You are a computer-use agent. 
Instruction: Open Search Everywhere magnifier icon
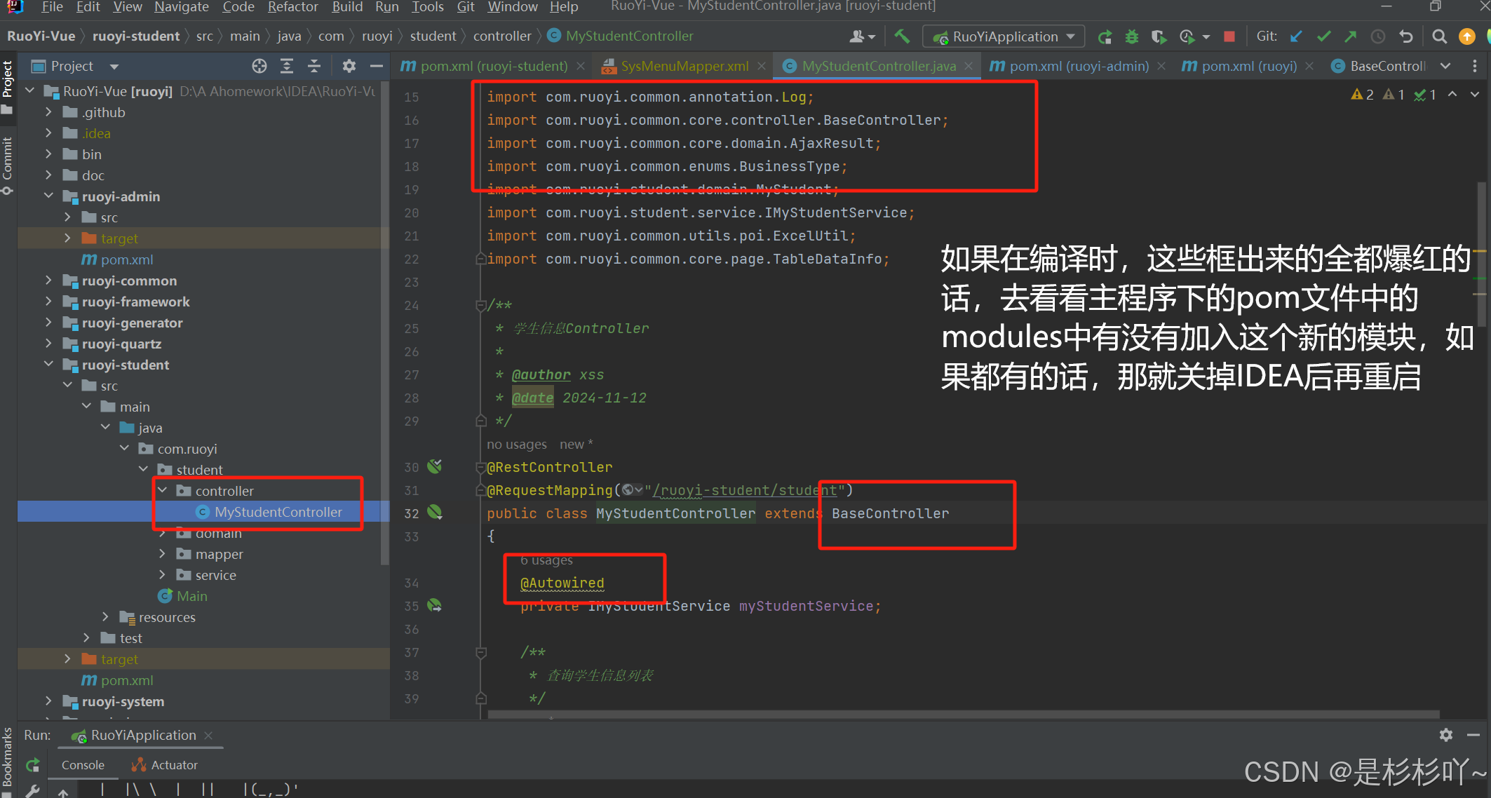[1439, 36]
